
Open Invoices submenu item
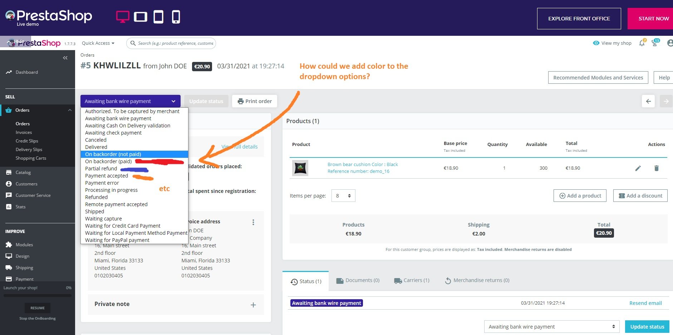24,132
